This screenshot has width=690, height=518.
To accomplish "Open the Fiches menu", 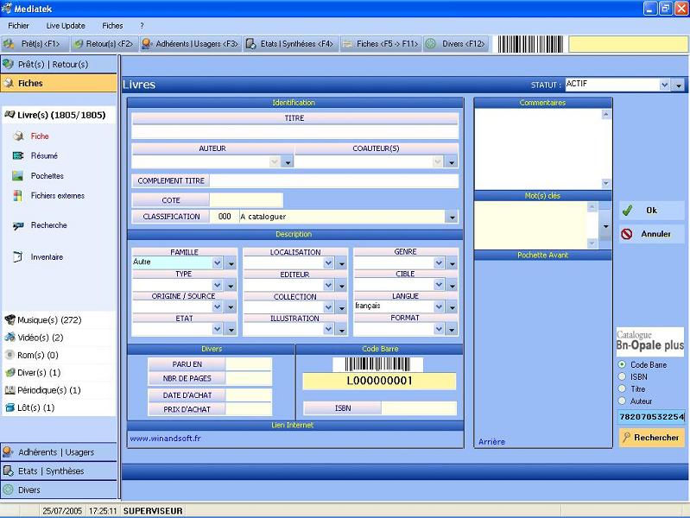I will (x=112, y=26).
